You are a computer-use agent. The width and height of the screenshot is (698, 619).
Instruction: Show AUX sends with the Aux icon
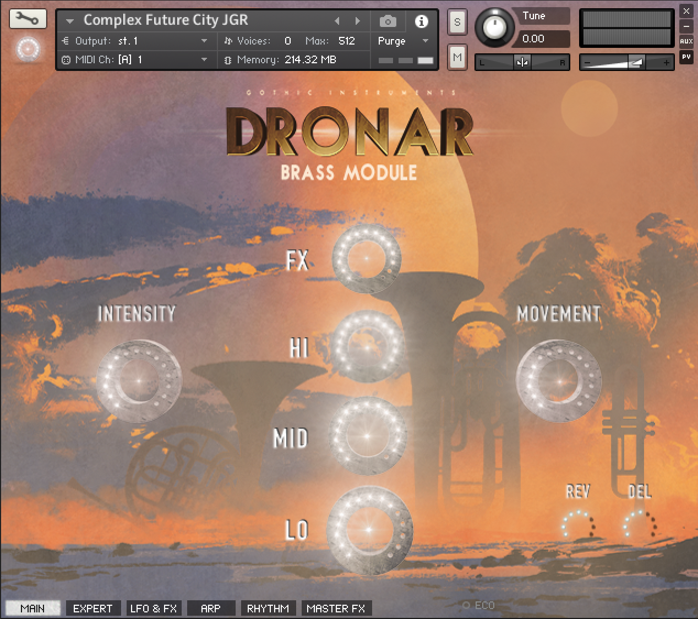(686, 41)
